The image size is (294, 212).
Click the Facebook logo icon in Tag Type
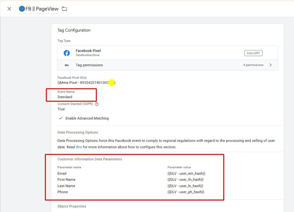pos(67,53)
